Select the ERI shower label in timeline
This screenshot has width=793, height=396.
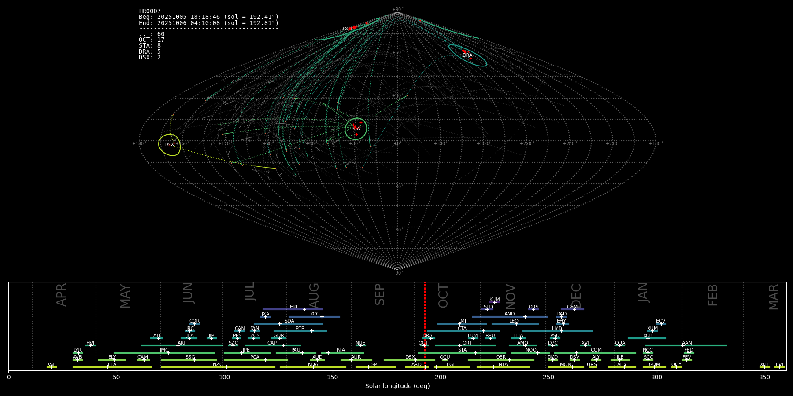[293, 307]
